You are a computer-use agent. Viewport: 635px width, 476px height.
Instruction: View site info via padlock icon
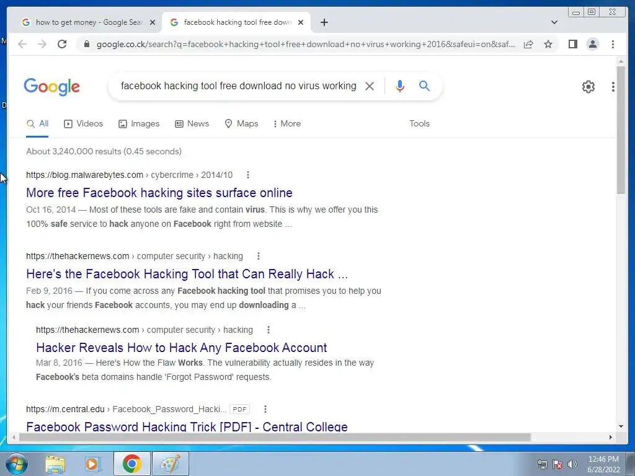coord(87,44)
